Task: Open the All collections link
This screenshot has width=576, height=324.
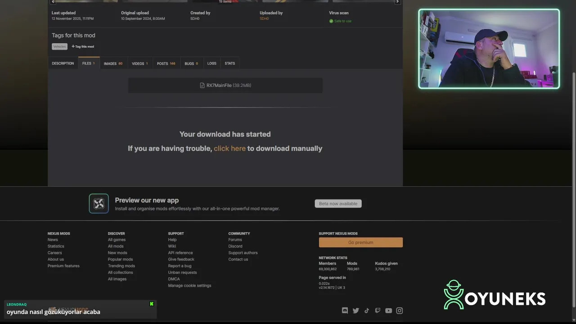Action: 121,272
